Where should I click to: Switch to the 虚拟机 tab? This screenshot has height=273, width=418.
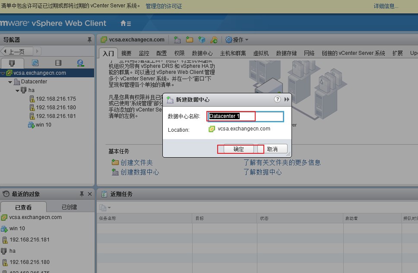[261, 53]
